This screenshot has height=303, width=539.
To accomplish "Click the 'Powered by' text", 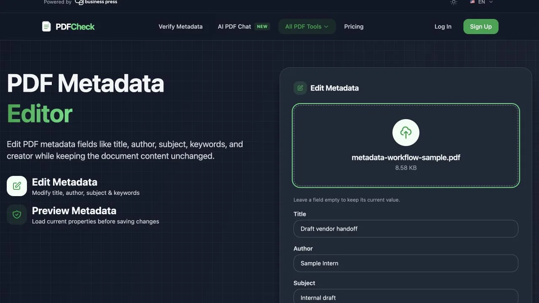I will [58, 2].
